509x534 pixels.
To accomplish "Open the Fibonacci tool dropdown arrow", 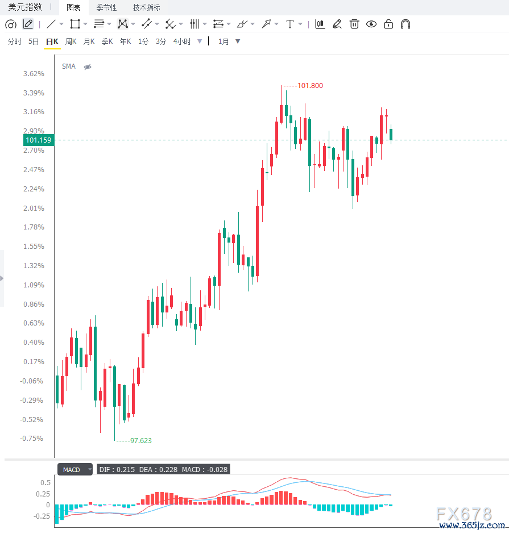I will tap(229, 24).
